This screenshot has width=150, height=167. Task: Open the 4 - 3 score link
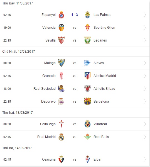coord(75,15)
